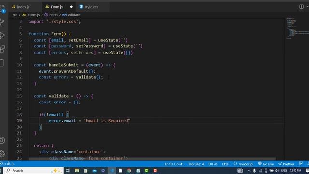Open Microsoft Store from the taskbar
The width and height of the screenshot is (309, 174).
coord(85,171)
